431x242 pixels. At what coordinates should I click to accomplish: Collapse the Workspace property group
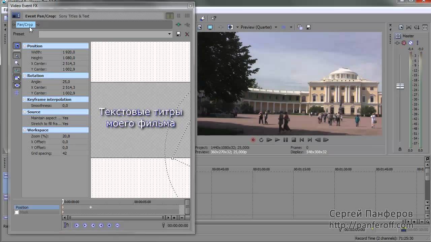click(x=25, y=130)
